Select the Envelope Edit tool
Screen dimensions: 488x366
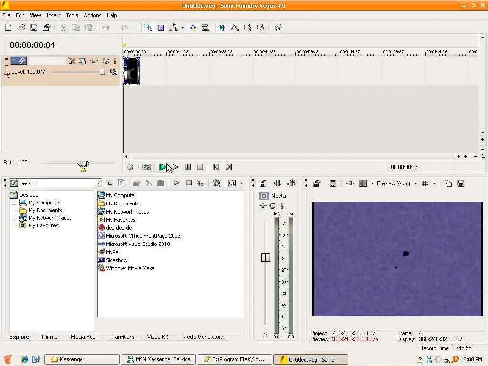click(x=235, y=28)
